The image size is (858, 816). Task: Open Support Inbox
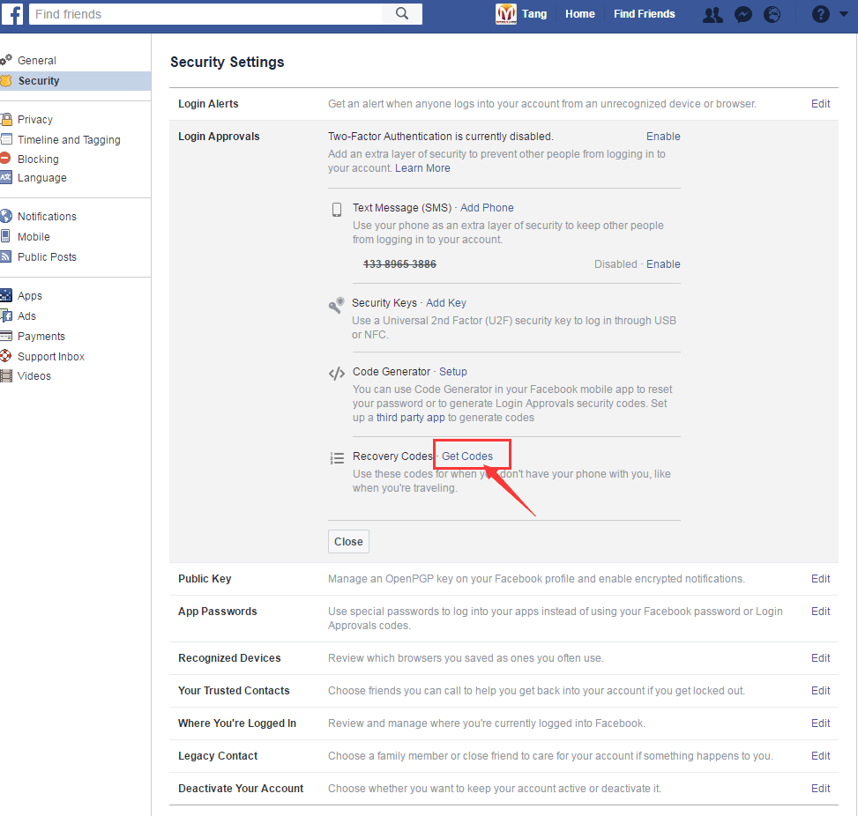tap(51, 356)
